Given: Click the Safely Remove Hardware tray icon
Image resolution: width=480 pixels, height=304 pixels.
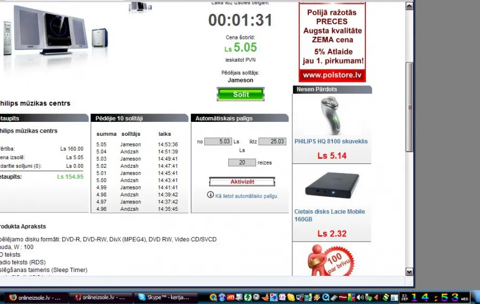Looking at the screenshot, I should tap(369, 297).
